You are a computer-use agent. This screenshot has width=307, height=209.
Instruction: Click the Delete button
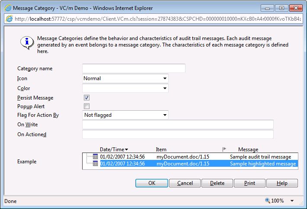217,183
